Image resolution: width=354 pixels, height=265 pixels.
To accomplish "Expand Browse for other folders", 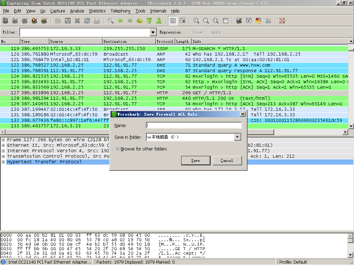I will point(118,149).
